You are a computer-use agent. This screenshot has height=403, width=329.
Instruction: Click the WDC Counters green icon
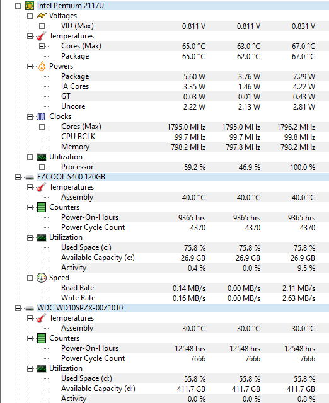42,338
